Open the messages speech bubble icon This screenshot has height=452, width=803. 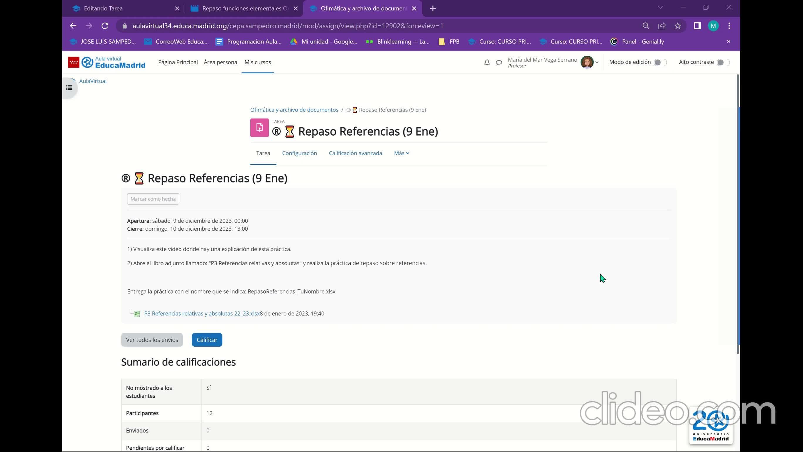(499, 62)
